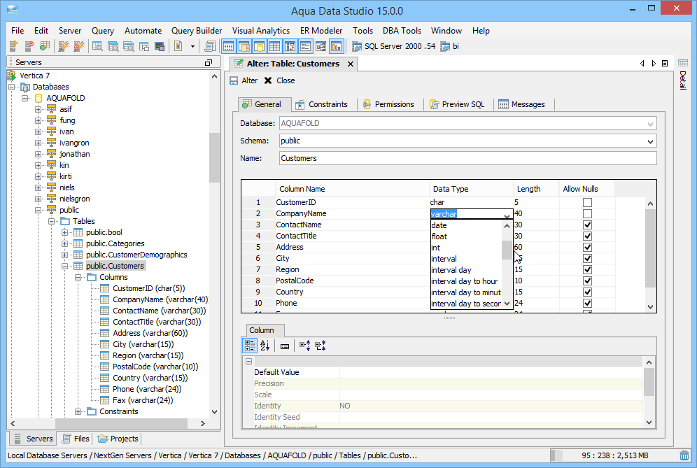Maximize the Servers panel
The image size is (697, 468).
tap(208, 63)
